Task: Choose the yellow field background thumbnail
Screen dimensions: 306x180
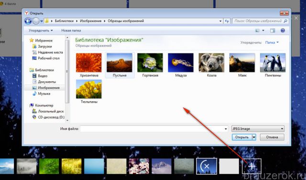Action: click(x=71, y=166)
